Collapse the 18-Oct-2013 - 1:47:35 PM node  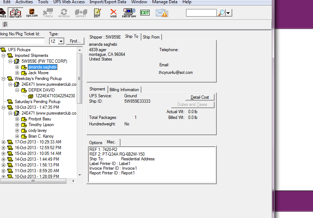click(x=3, y=107)
